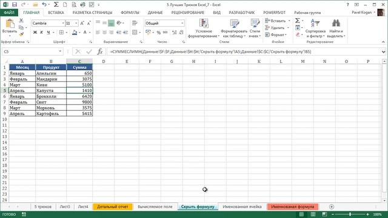Switch to Page Layout view in the status bar

click(313, 214)
